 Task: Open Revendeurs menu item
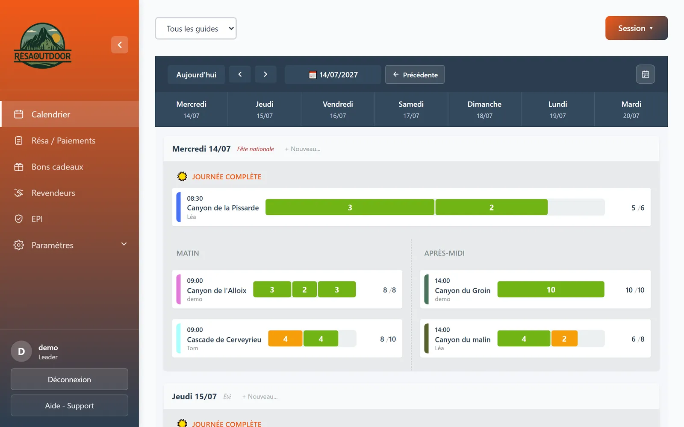click(x=70, y=193)
